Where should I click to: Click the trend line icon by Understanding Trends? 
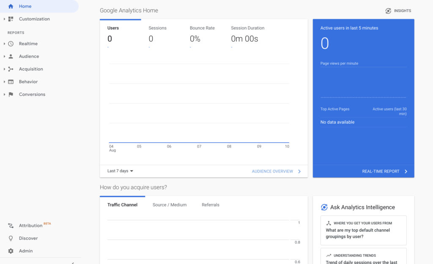(x=329, y=256)
